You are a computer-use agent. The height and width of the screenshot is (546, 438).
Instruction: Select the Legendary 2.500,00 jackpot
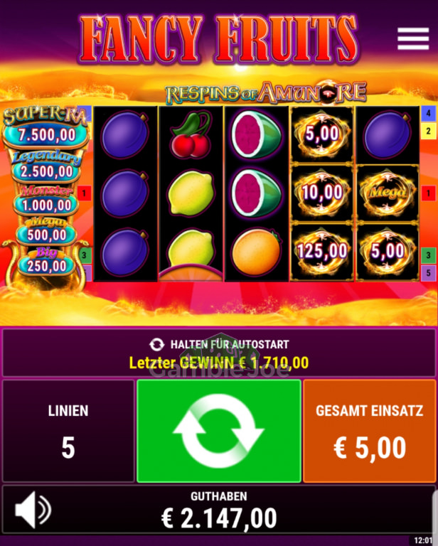pyautogui.click(x=46, y=167)
